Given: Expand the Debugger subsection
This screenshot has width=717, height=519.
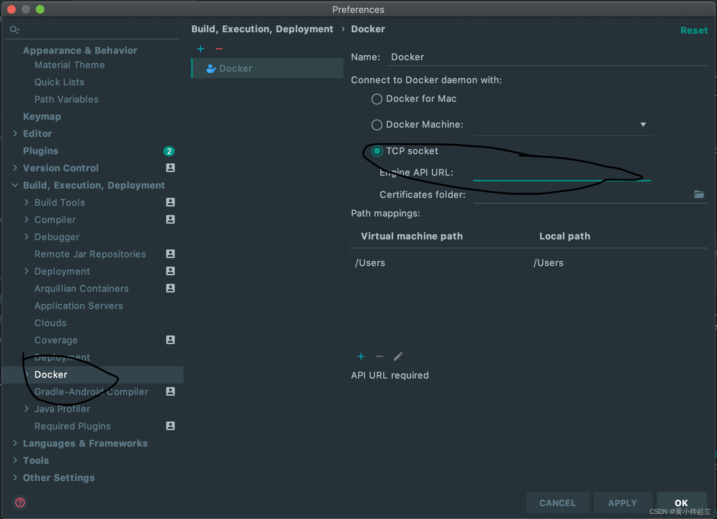Looking at the screenshot, I should (x=27, y=237).
